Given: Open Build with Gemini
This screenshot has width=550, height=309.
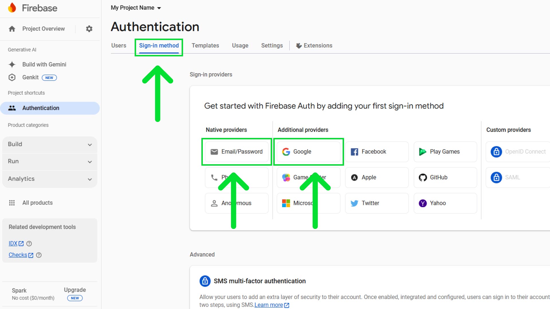Looking at the screenshot, I should click(44, 64).
